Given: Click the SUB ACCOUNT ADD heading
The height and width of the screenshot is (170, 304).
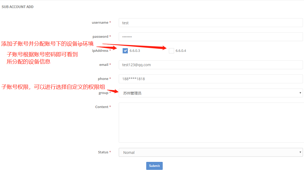Looking at the screenshot, I should click(18, 7).
